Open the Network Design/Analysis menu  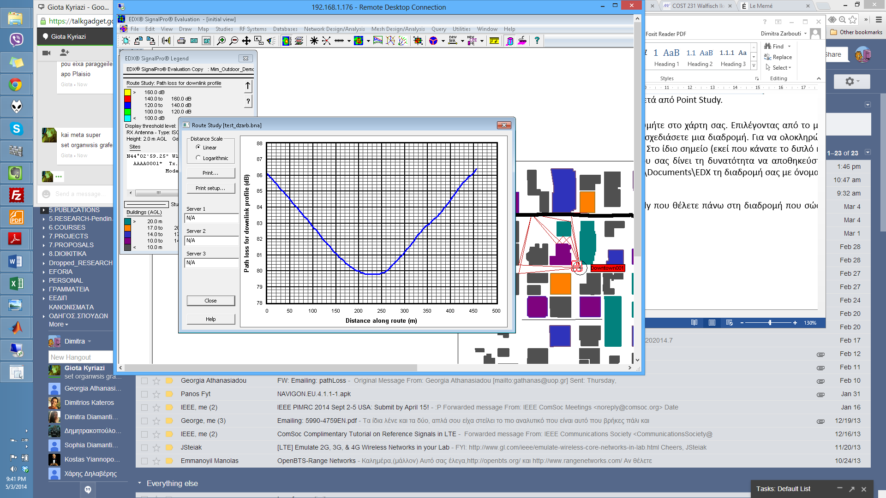(x=334, y=29)
